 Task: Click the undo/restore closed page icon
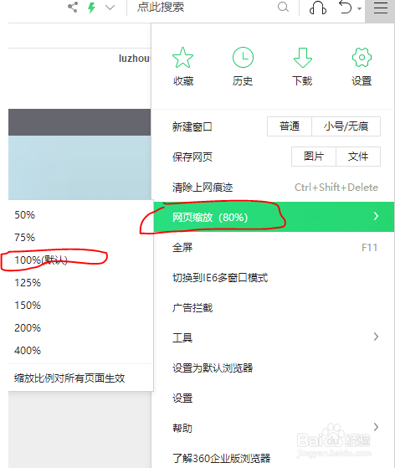345,8
